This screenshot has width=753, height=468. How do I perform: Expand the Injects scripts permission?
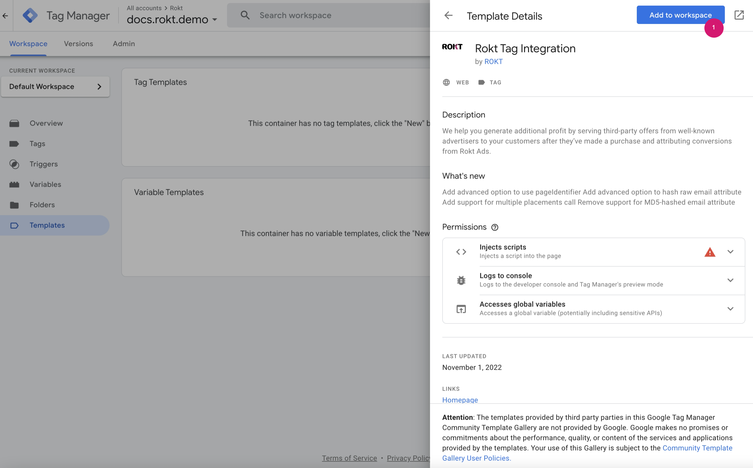click(x=730, y=252)
